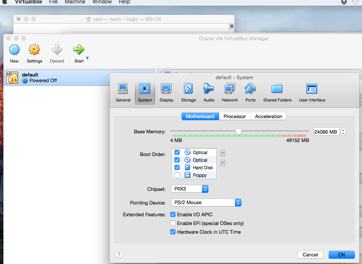The image size is (362, 264).
Task: Toggle Hardware Clock in UTC Time
Action: 173,232
